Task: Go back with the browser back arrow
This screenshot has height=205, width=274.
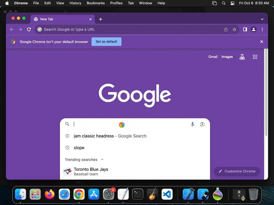Action: click(12, 29)
